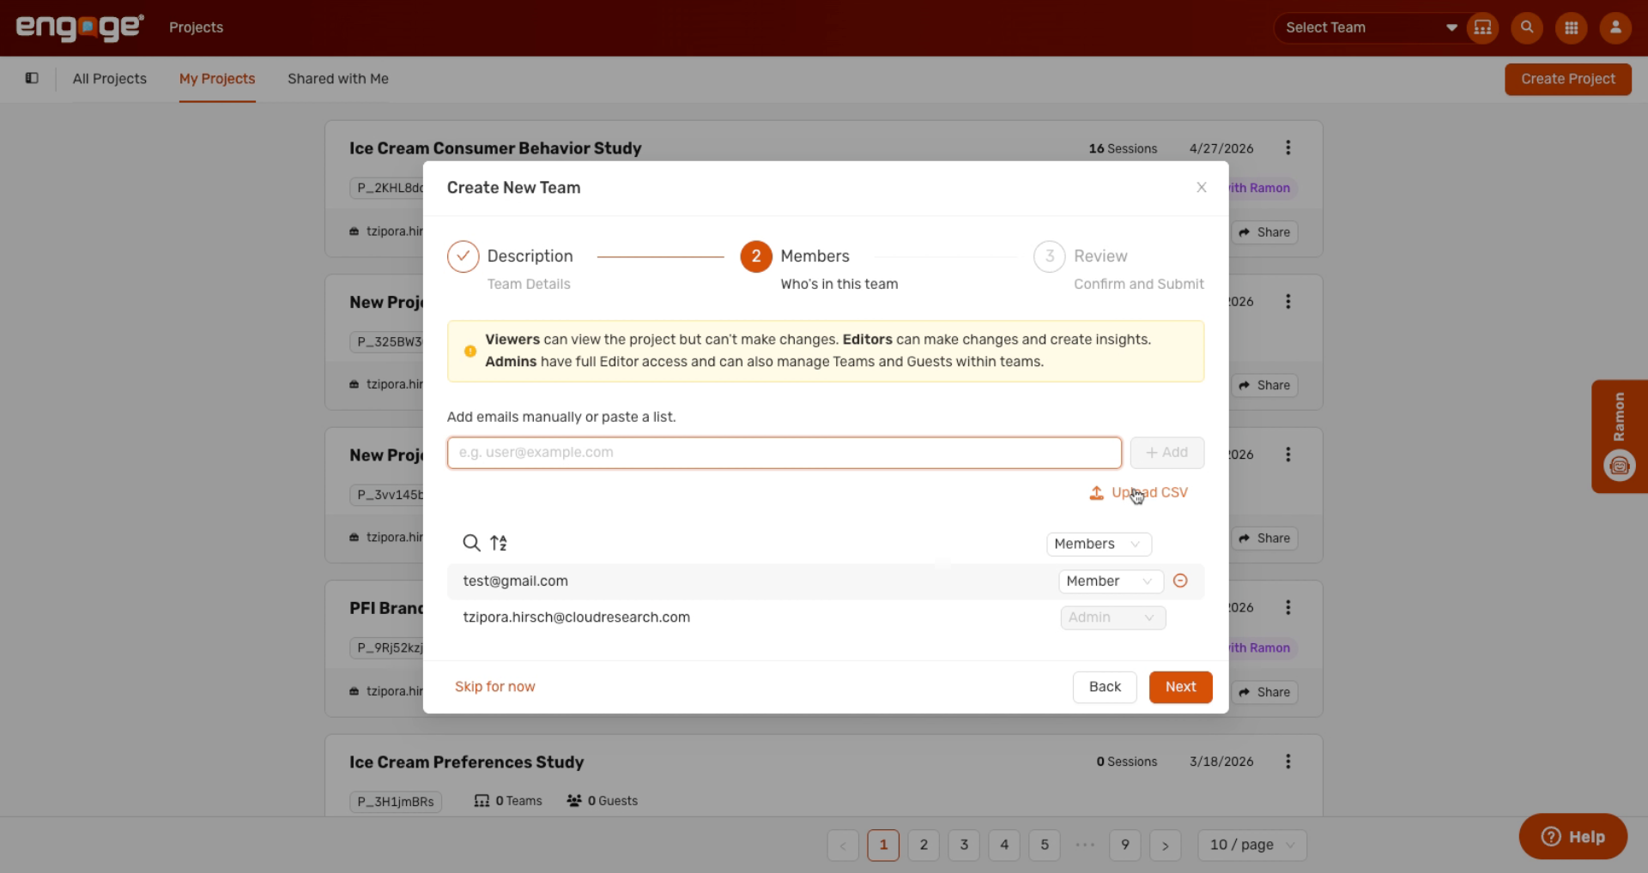Click the Add email button

(1166, 452)
